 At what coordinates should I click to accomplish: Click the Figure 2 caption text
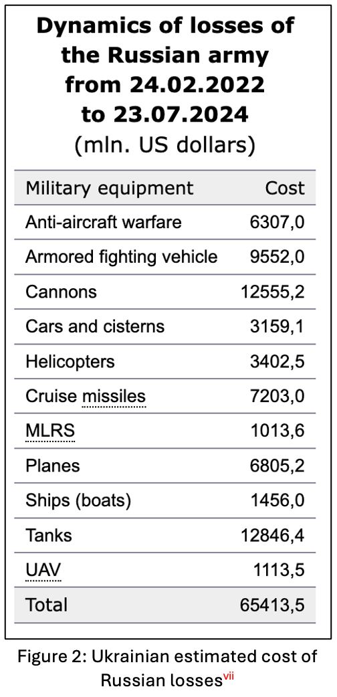[167, 668]
